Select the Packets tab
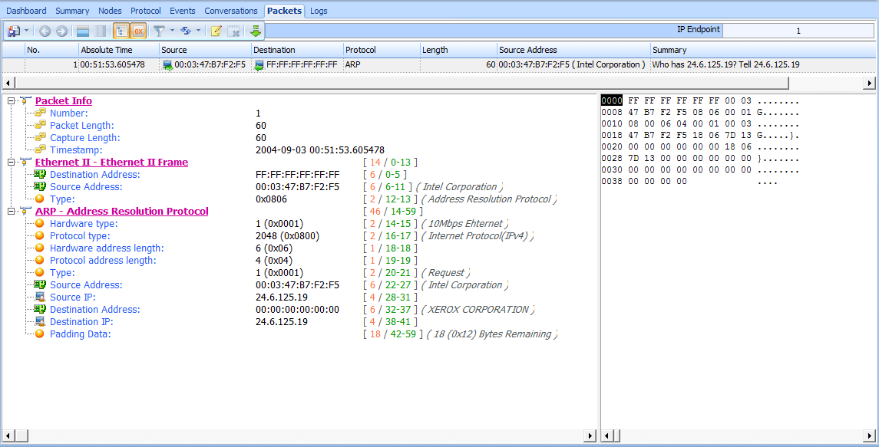The height and width of the screenshot is (447, 879). [284, 11]
